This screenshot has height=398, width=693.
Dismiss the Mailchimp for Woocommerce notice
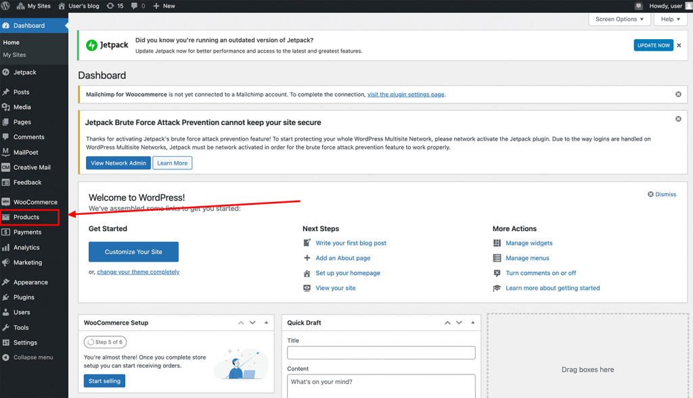[x=678, y=95]
